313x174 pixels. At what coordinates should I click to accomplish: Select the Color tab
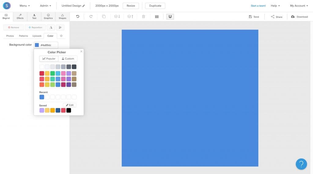coord(50,36)
